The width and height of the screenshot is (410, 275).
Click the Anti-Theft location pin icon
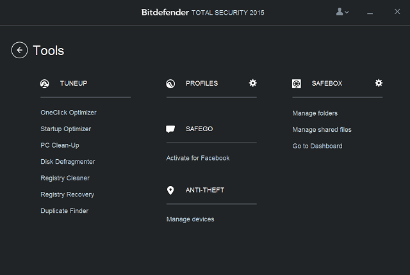(x=170, y=190)
